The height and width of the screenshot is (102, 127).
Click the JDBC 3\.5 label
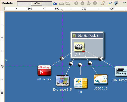click(x=101, y=88)
